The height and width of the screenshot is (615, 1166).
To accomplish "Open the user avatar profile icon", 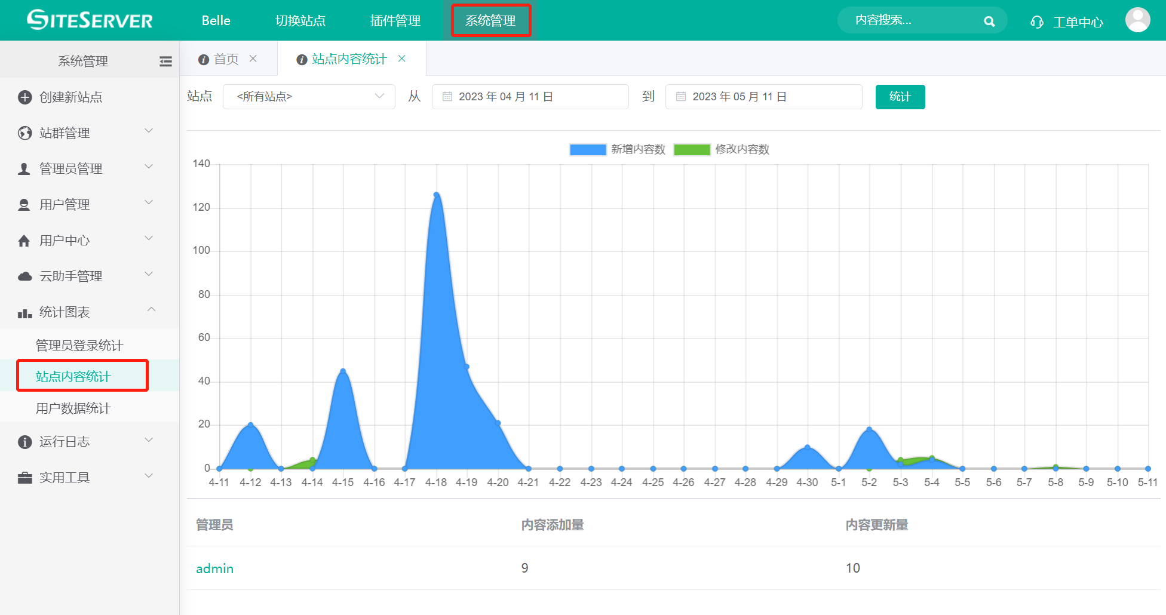I will (x=1137, y=20).
